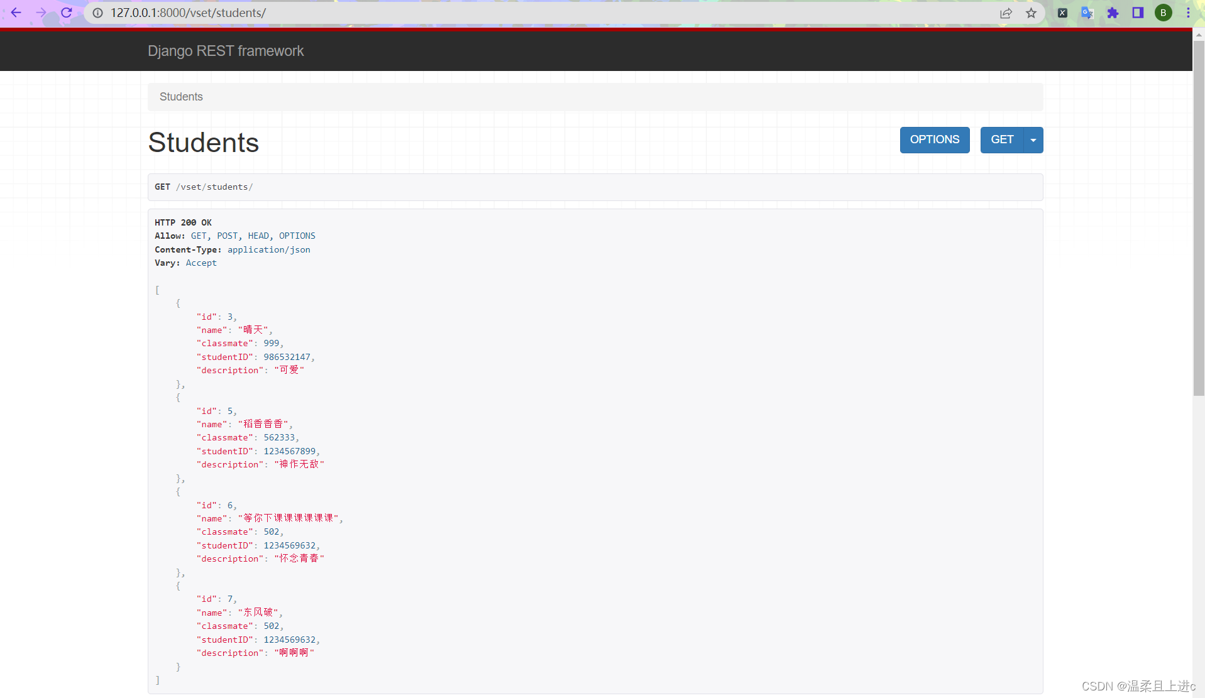Click studentID value 1234567899
The image size is (1205, 698).
tap(289, 451)
